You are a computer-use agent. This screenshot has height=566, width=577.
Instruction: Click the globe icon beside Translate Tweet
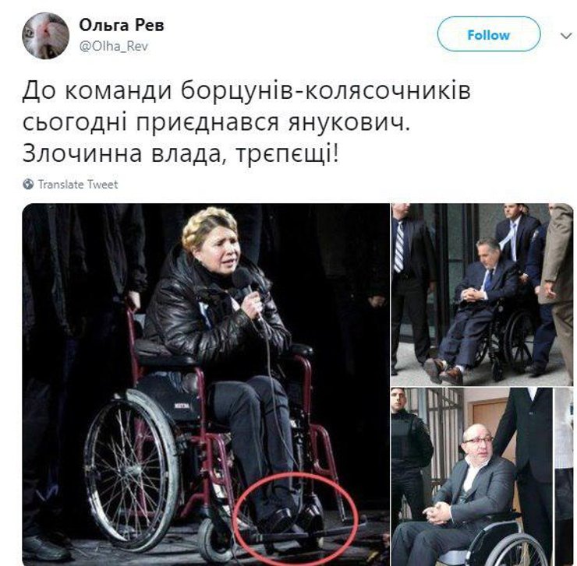28,185
